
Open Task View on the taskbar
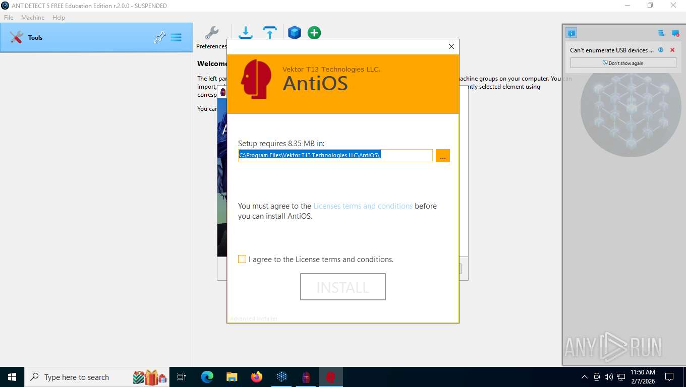click(x=182, y=377)
